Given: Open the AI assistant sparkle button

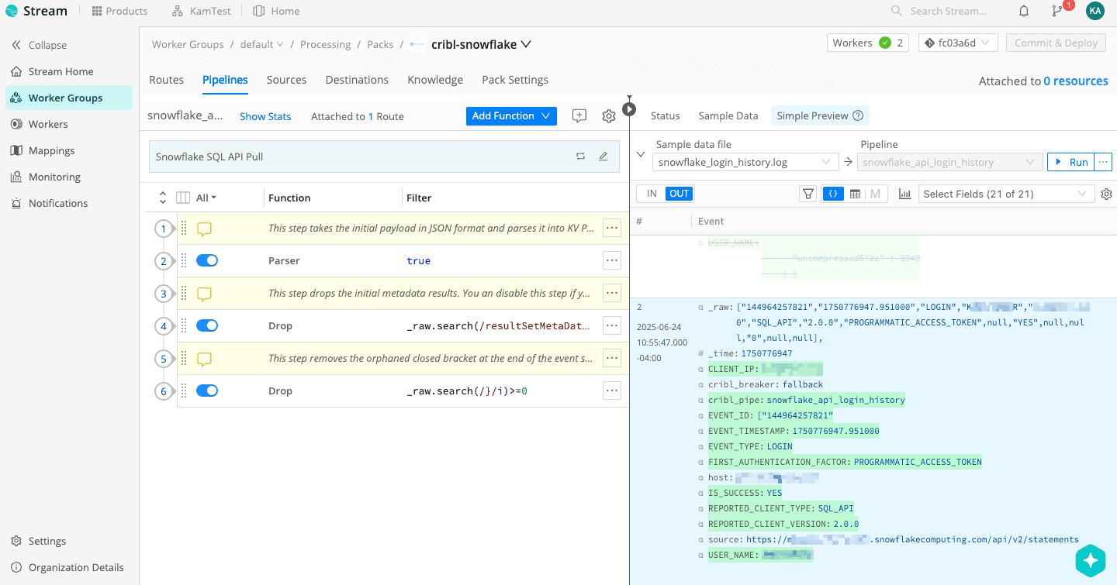Looking at the screenshot, I should coord(1090,561).
